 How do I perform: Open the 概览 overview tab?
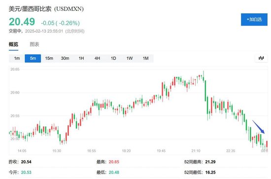[13, 44]
